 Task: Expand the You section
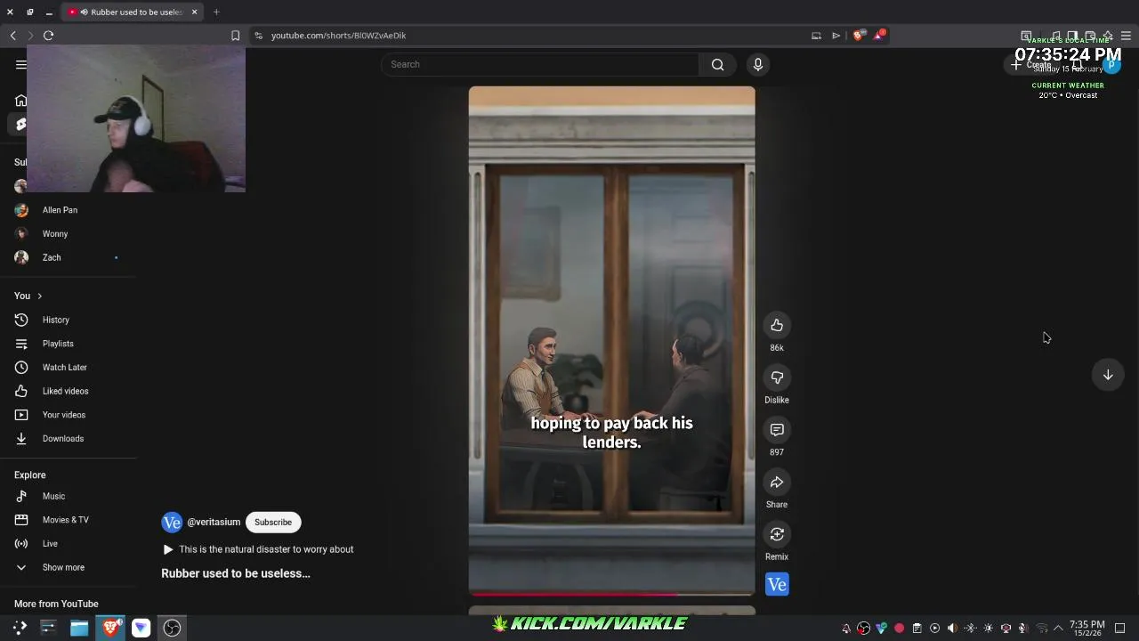28,296
